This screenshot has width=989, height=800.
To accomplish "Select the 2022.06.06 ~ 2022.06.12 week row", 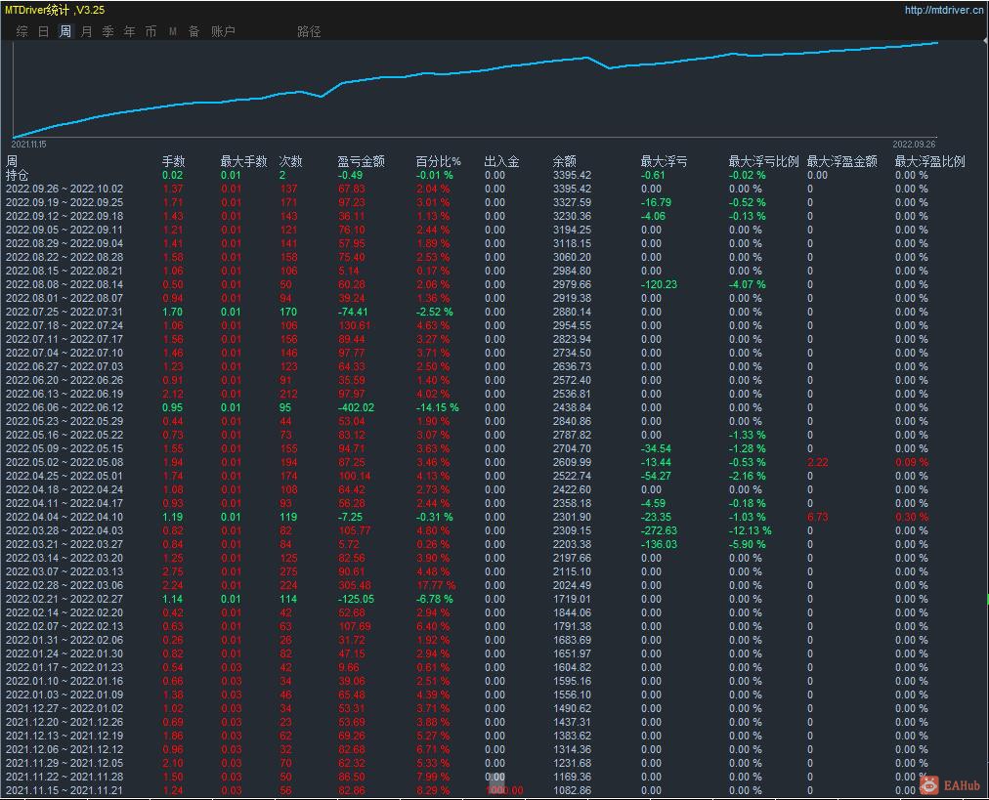I will point(64,407).
